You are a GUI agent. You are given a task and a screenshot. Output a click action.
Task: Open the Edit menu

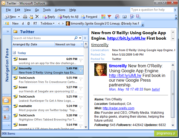click(17, 10)
